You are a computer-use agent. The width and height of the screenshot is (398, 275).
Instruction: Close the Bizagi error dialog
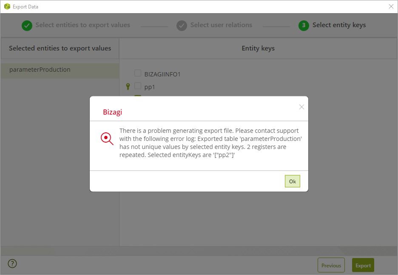(301, 107)
